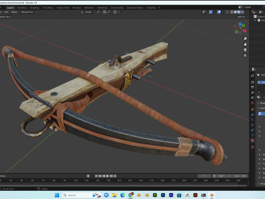Open the Add menu in viewport header
Screen dimensions: 265x199
(x=6, y=12)
